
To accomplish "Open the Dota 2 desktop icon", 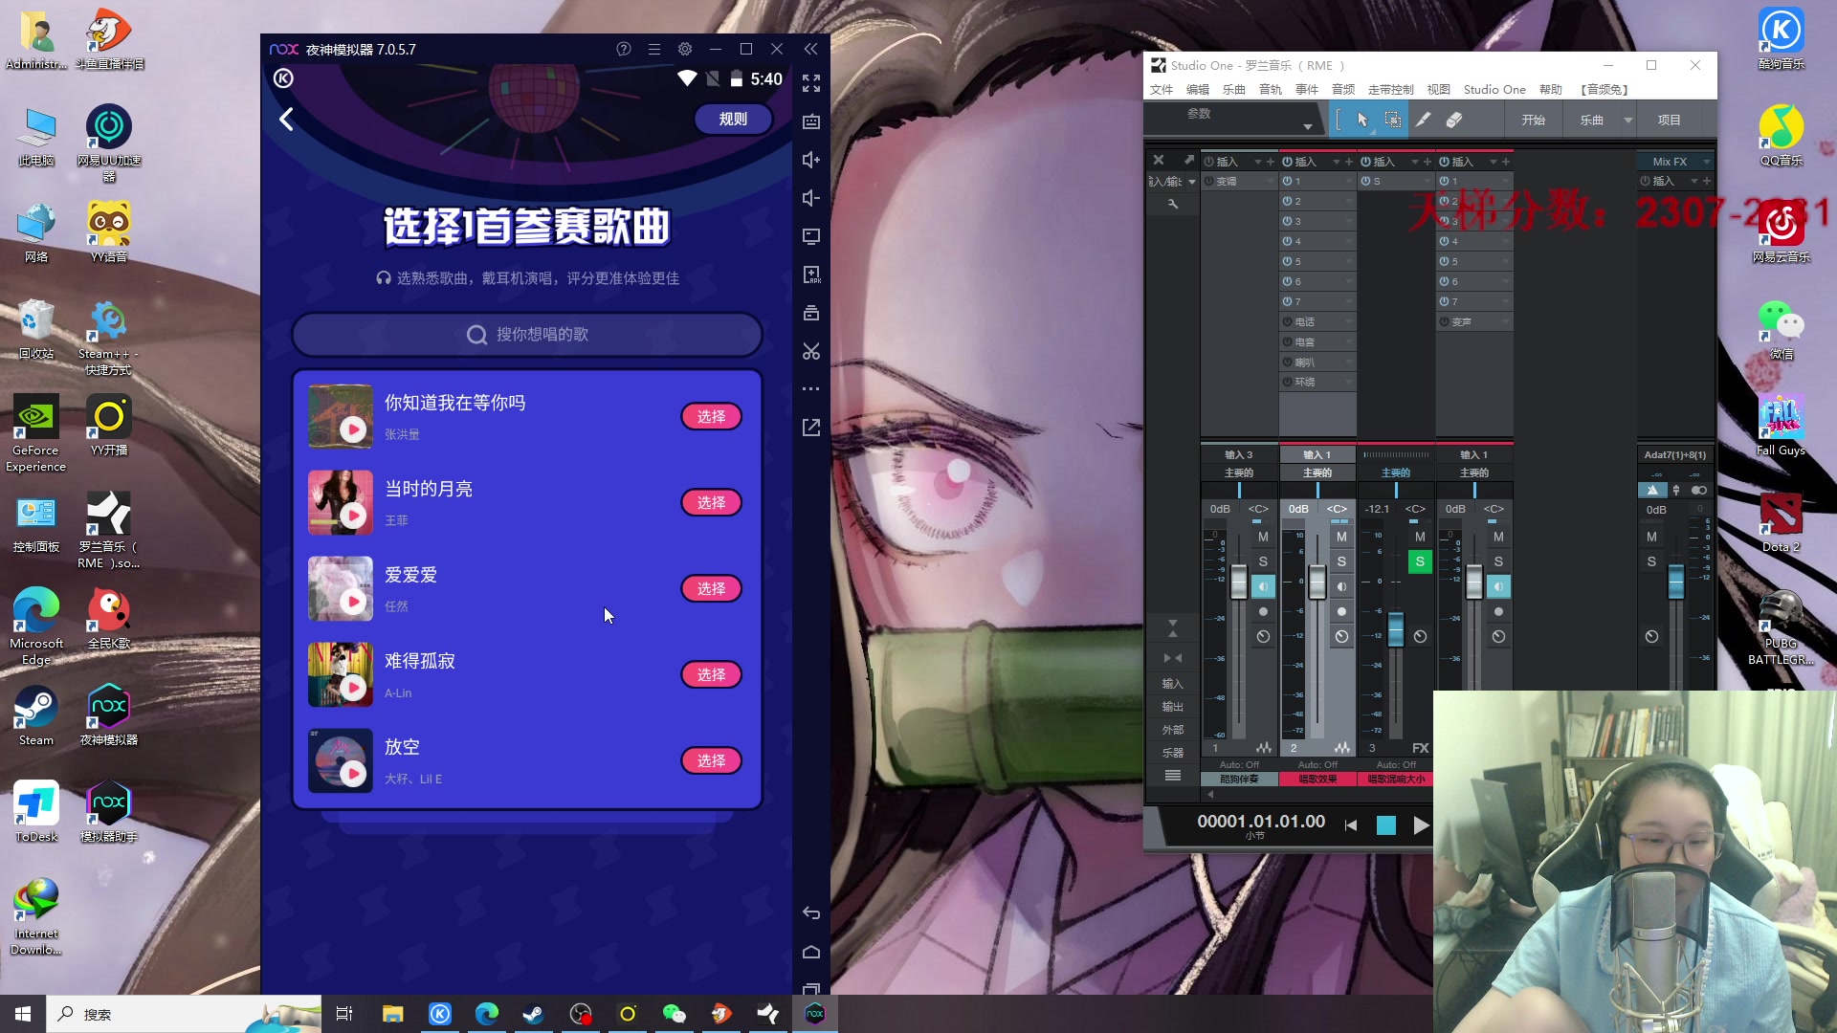I will coord(1782,522).
